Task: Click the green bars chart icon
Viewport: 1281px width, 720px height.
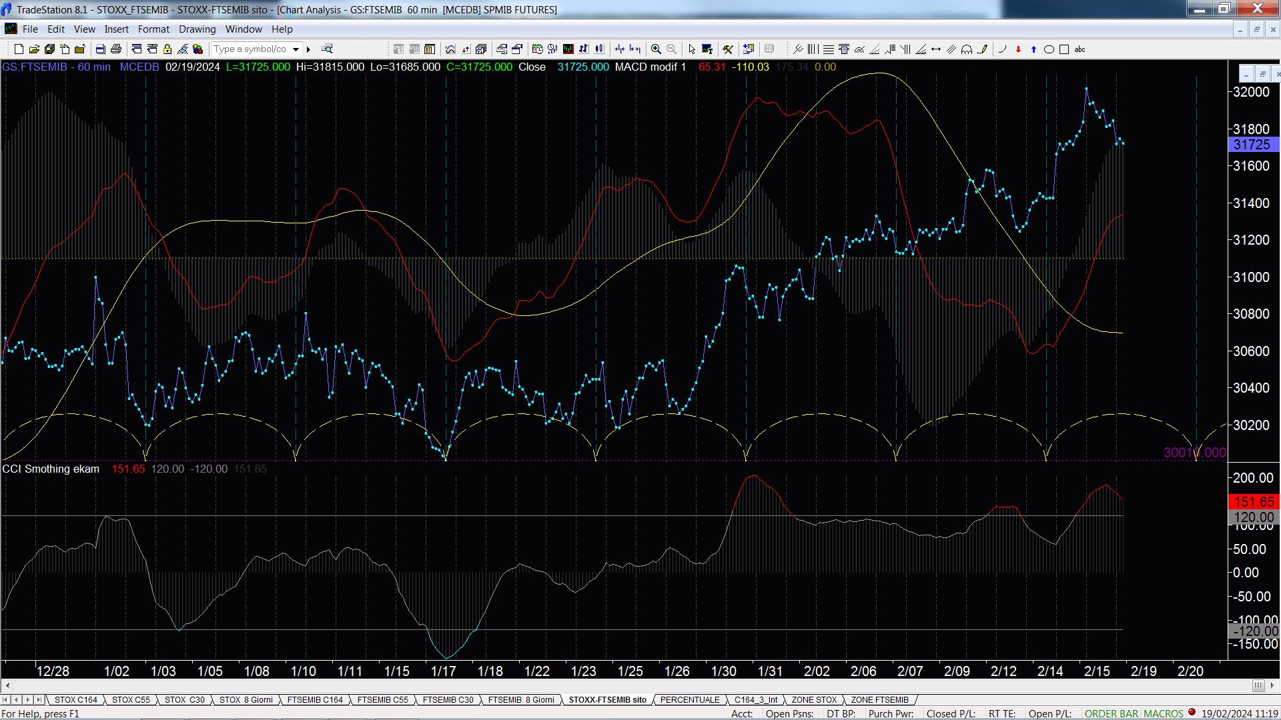Action: (x=568, y=49)
